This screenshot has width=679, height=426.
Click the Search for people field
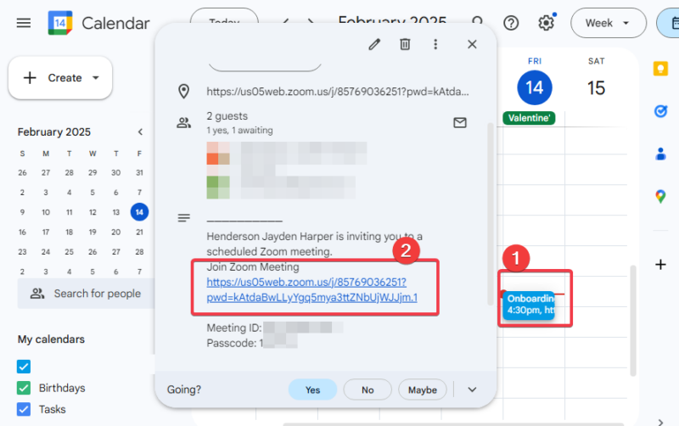(x=97, y=294)
